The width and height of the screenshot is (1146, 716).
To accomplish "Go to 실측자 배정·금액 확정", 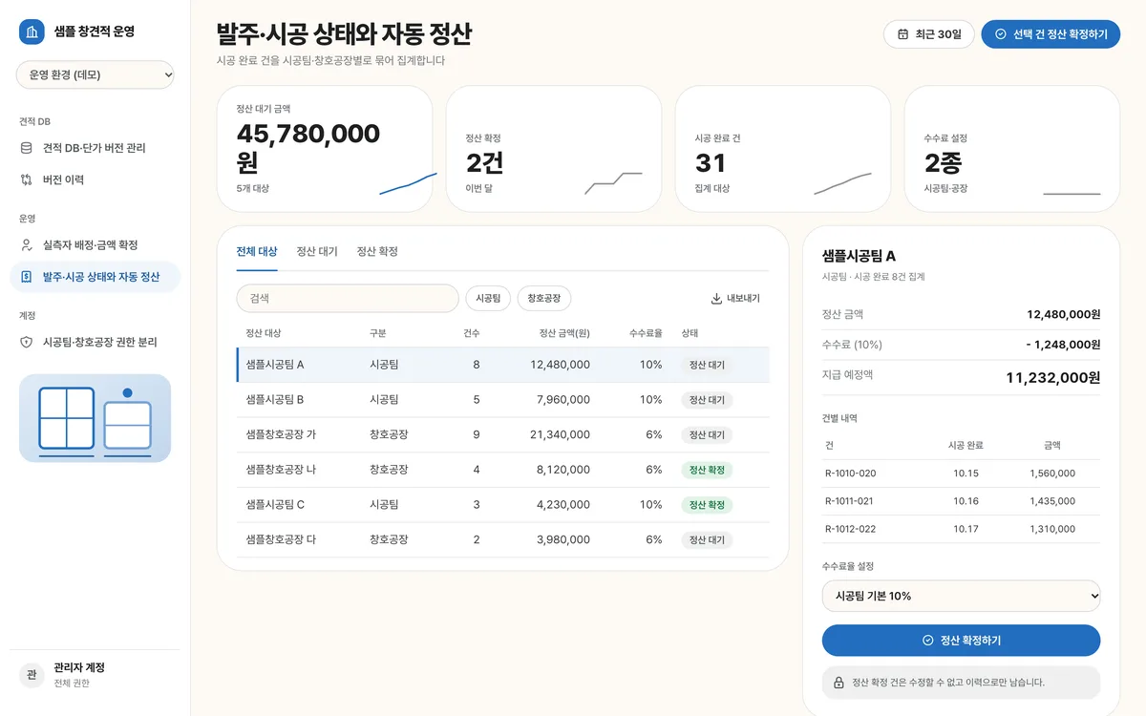I will [x=95, y=245].
